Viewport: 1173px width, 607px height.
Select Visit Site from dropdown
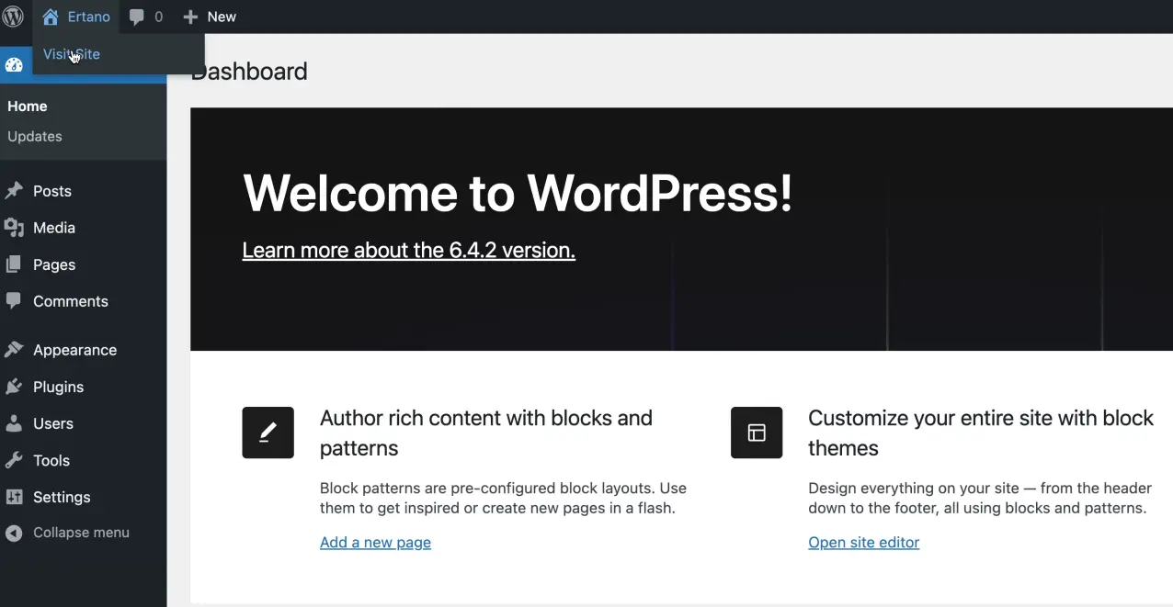[x=72, y=54]
